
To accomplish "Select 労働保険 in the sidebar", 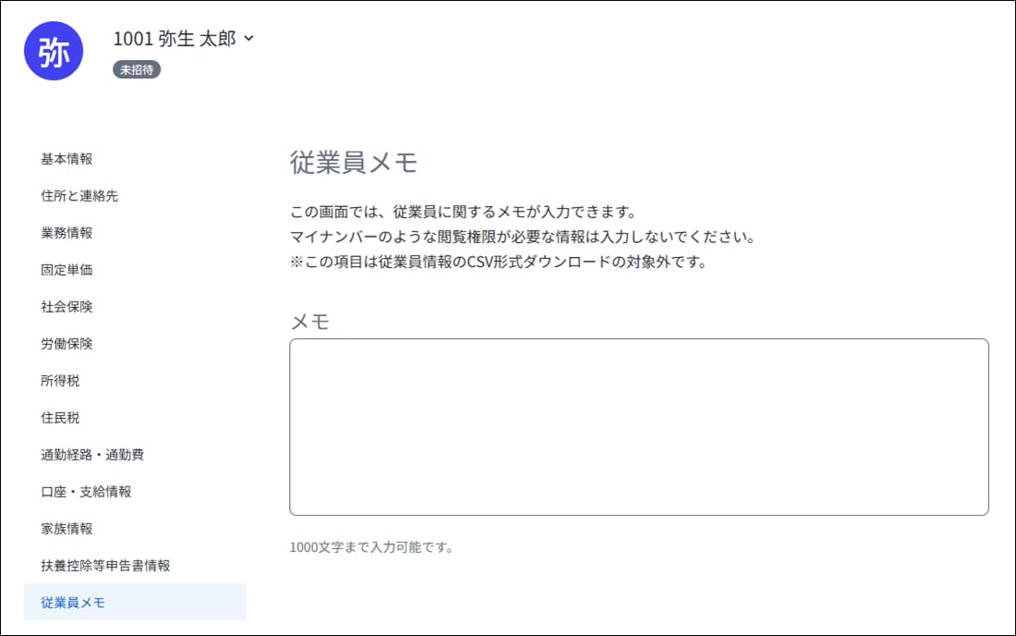I will coord(67,344).
